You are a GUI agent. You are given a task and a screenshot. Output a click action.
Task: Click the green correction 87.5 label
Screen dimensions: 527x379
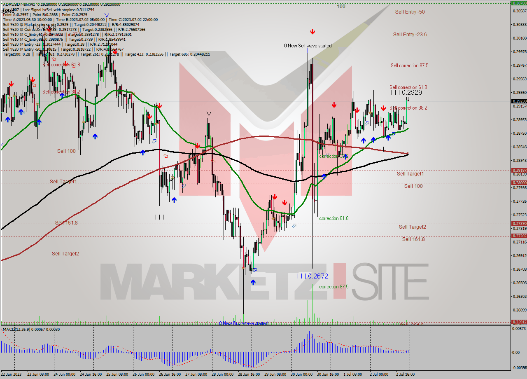334,287
